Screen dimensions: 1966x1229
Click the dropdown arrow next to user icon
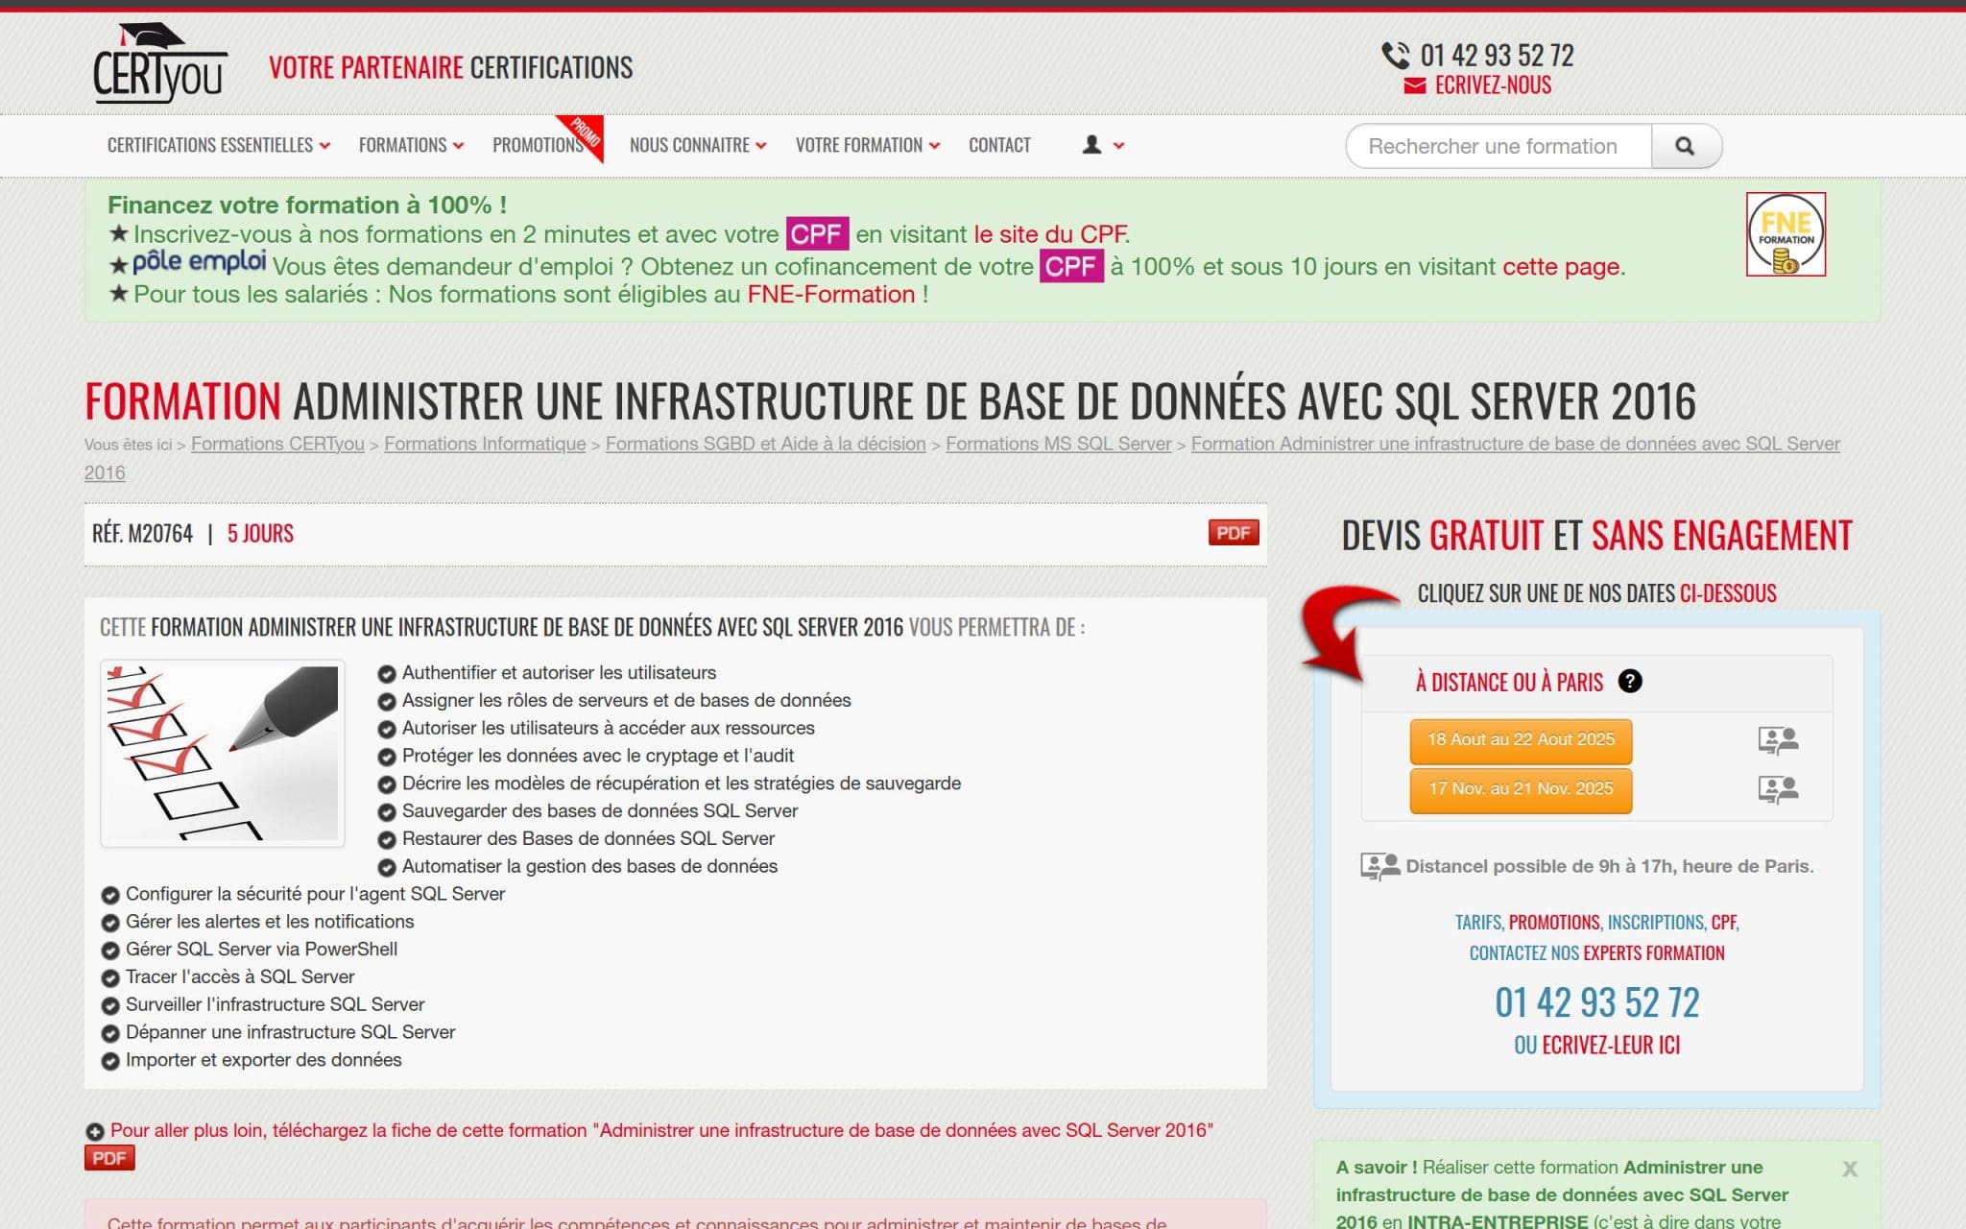click(1118, 146)
